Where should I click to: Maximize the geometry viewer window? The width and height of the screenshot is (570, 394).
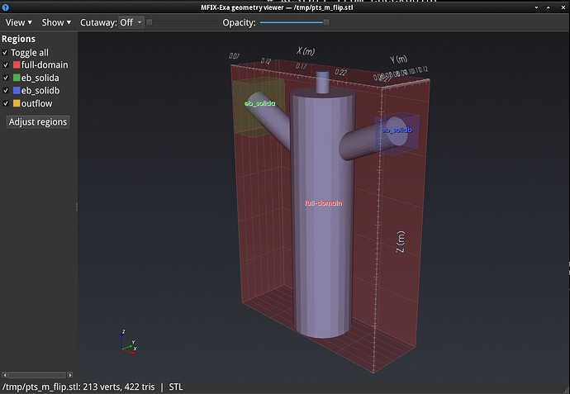[549, 7]
